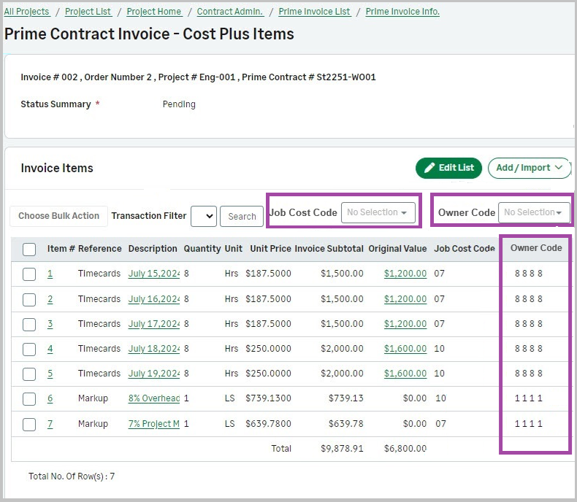This screenshot has width=577, height=502.
Task: Check the box for item 3 row
Action: (29, 325)
